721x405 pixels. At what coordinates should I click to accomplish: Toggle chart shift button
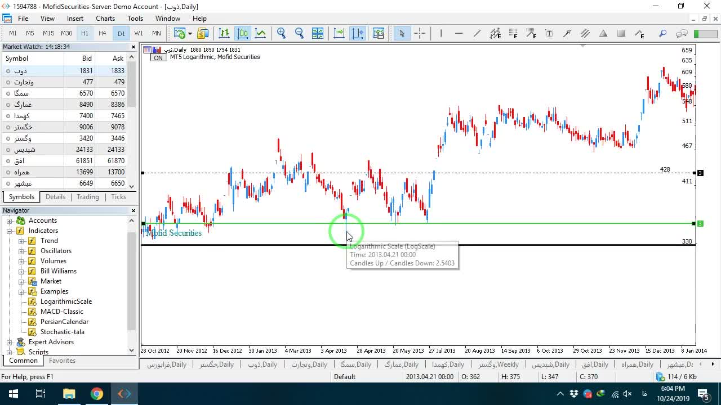coord(358,33)
